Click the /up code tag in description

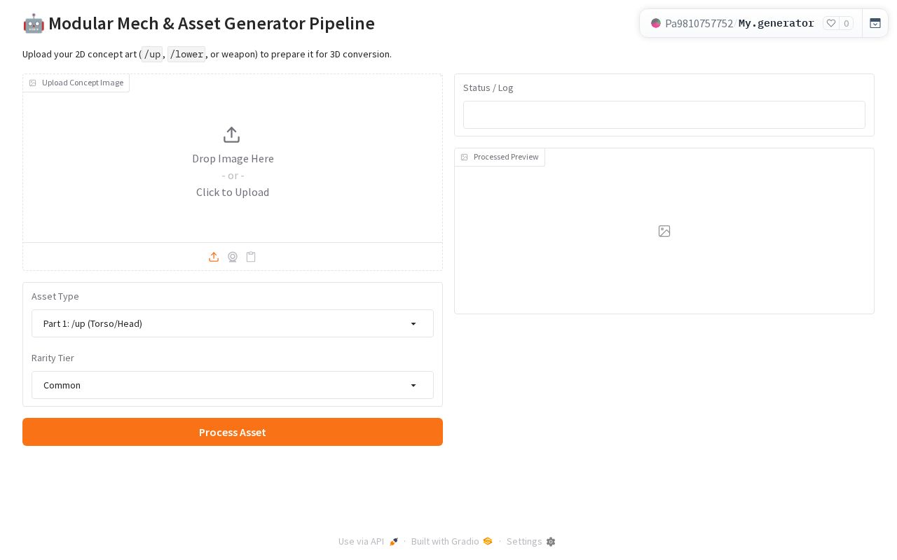pos(152,54)
